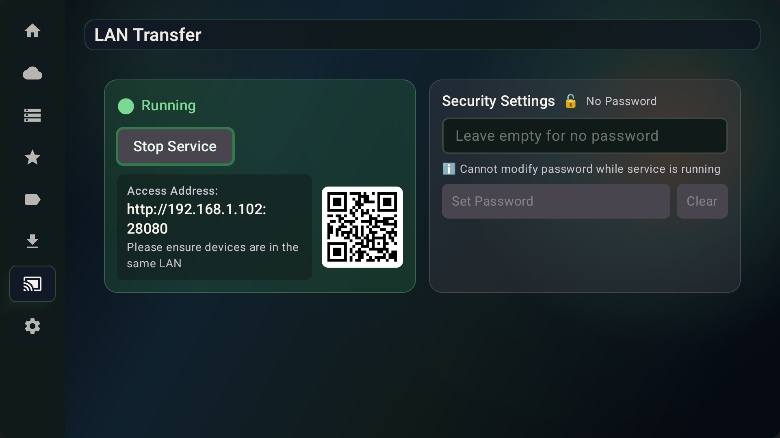Click the 'LAN Transfer' page title
Image resolution: width=780 pixels, height=438 pixels.
coord(148,35)
